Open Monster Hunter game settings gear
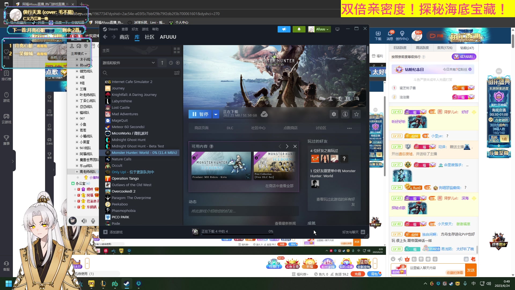515x290 pixels. (x=334, y=114)
